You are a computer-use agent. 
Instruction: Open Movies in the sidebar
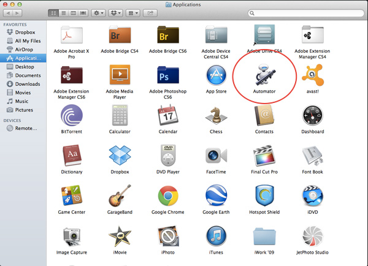tap(23, 93)
